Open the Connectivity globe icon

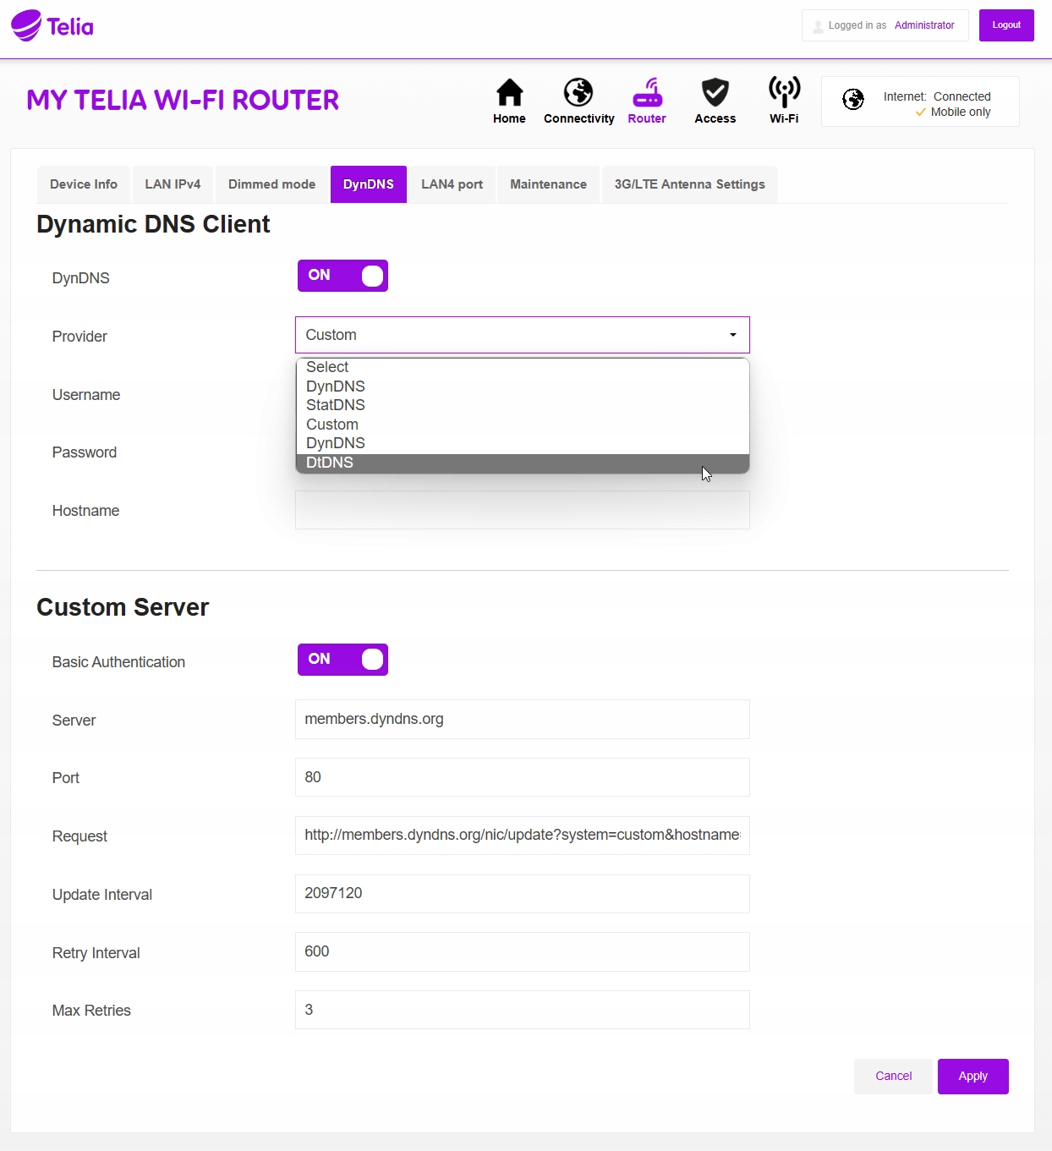[578, 92]
